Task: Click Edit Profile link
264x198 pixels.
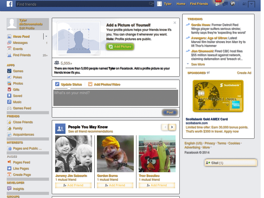Action: (x=27, y=28)
